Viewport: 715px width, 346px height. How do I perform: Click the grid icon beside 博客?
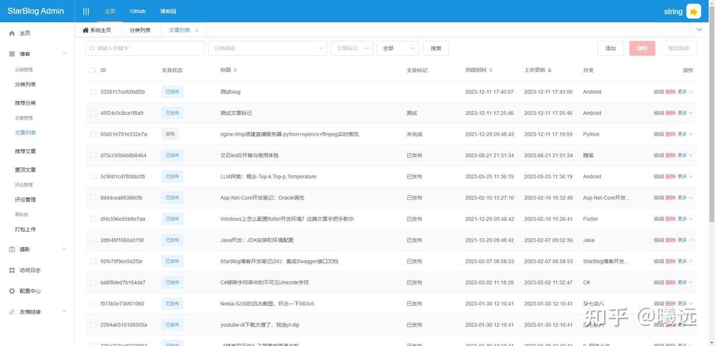pyautogui.click(x=12, y=54)
